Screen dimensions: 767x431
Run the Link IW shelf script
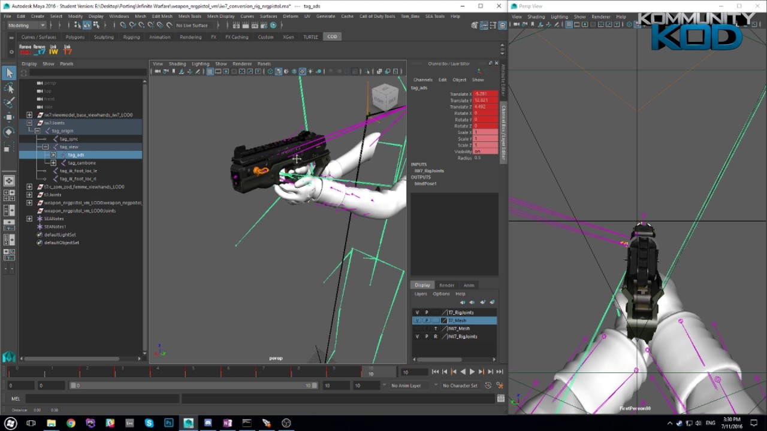53,50
